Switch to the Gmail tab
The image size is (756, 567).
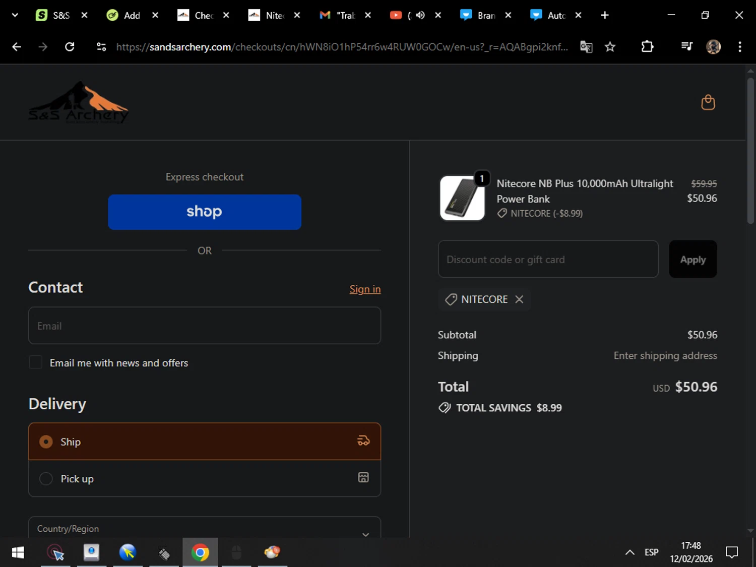click(337, 15)
